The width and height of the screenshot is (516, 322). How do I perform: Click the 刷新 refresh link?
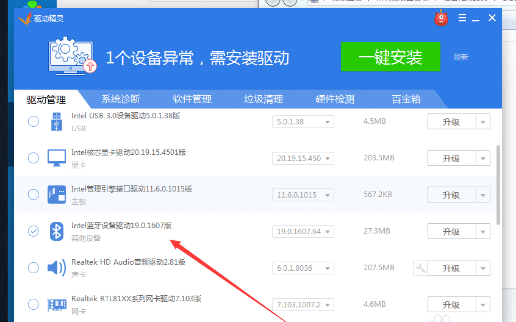click(x=460, y=57)
